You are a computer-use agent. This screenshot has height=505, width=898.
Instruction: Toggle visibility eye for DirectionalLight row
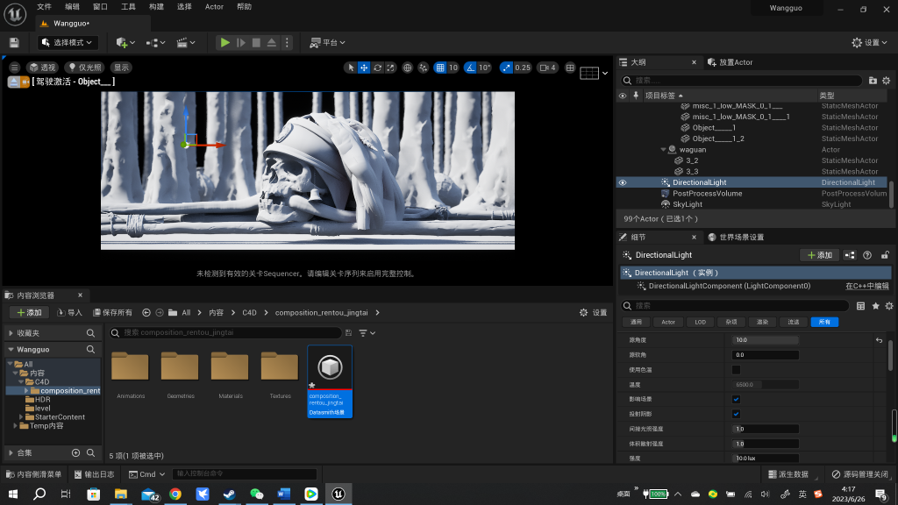pos(623,182)
